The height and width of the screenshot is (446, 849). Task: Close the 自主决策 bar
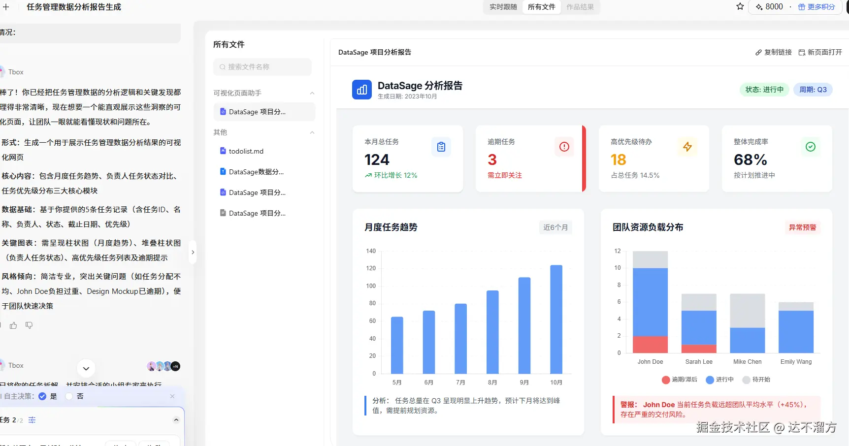tap(172, 396)
